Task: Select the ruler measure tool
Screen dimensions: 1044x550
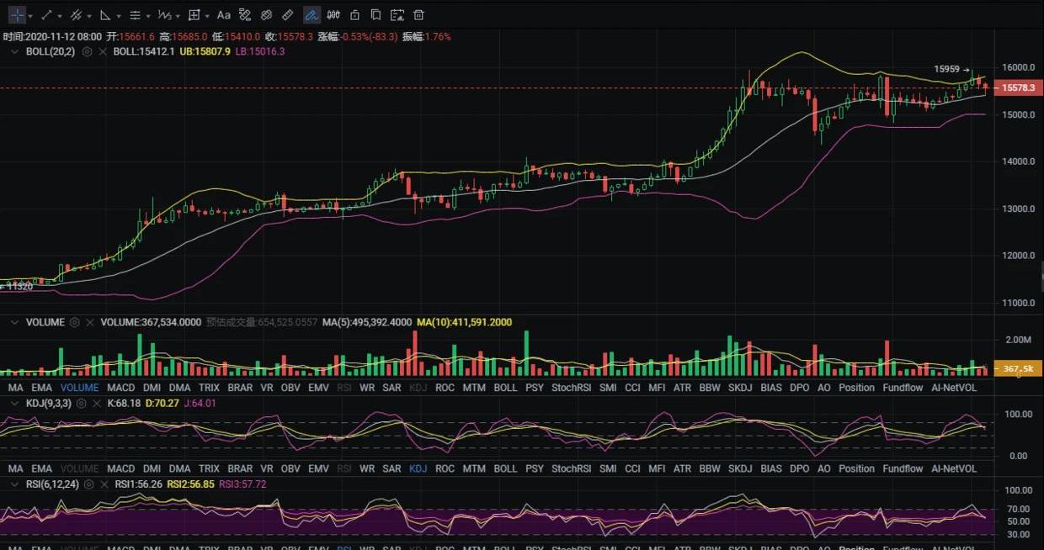Action: click(287, 15)
